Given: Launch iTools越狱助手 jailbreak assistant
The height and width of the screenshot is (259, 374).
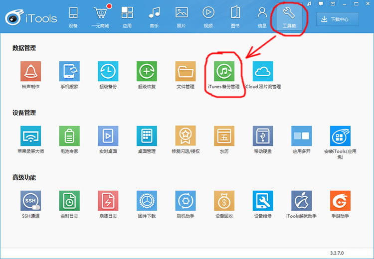Looking at the screenshot, I should [x=302, y=201].
